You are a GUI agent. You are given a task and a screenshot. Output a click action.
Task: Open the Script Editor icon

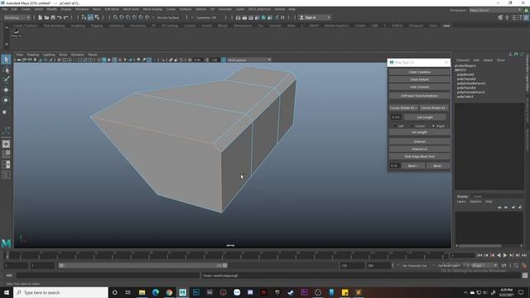[x=524, y=276]
